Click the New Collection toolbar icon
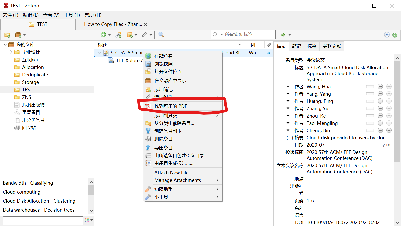 [7, 35]
